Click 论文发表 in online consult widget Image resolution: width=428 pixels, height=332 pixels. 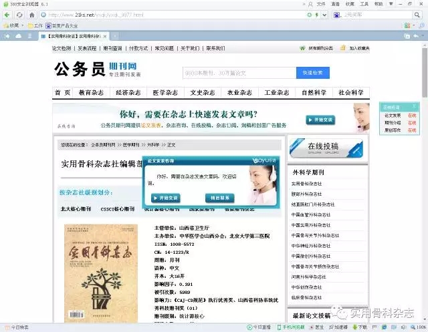click(x=393, y=116)
